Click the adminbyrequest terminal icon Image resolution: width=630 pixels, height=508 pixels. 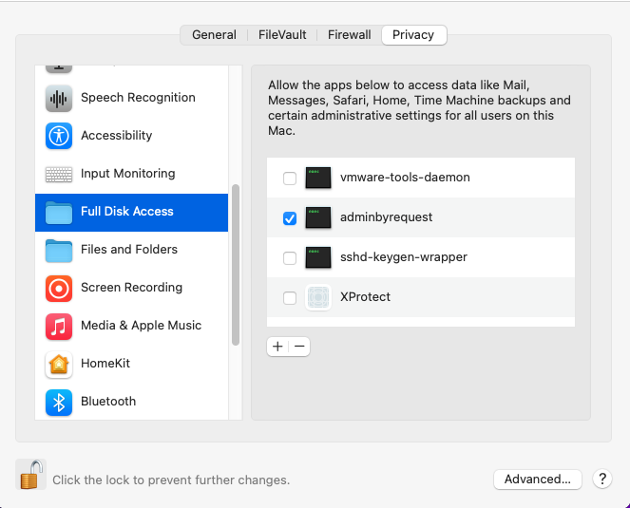pyautogui.click(x=318, y=217)
